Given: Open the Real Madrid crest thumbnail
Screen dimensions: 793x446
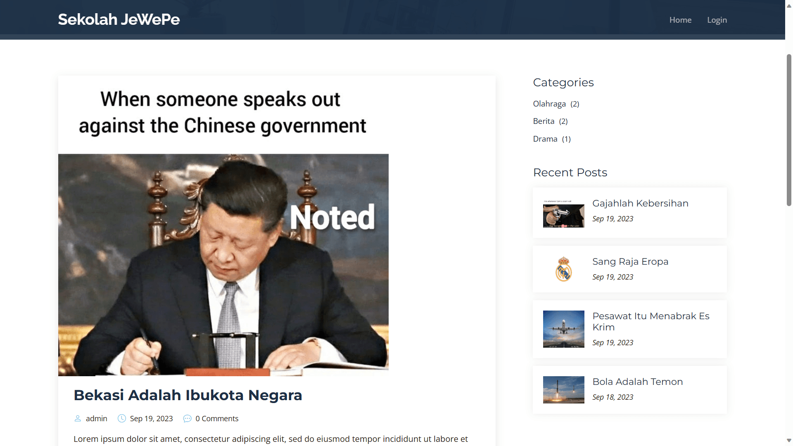Looking at the screenshot, I should 563,269.
